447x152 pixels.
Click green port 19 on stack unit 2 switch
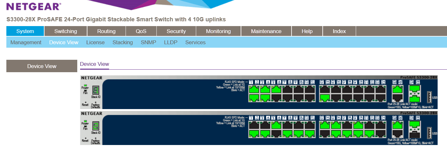click(x=359, y=125)
